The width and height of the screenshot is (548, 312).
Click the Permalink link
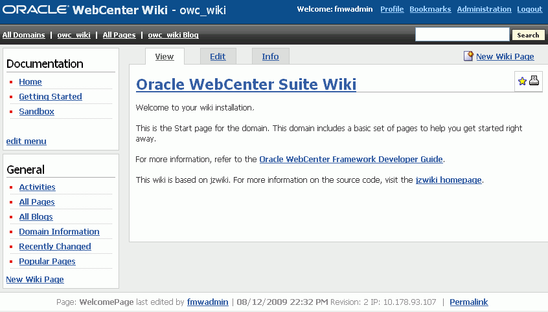pos(469,302)
